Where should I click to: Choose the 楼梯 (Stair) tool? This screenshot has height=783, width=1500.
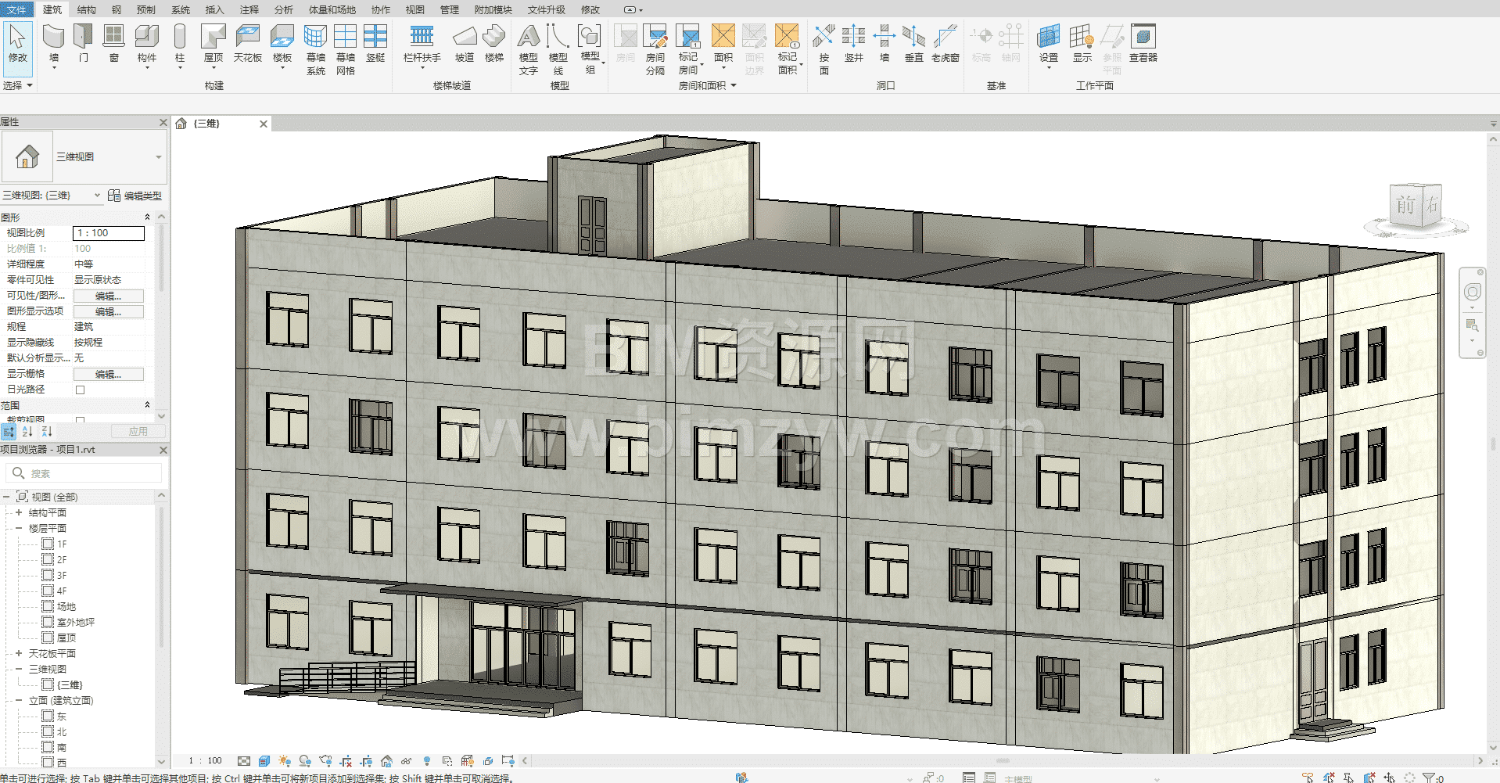[493, 44]
